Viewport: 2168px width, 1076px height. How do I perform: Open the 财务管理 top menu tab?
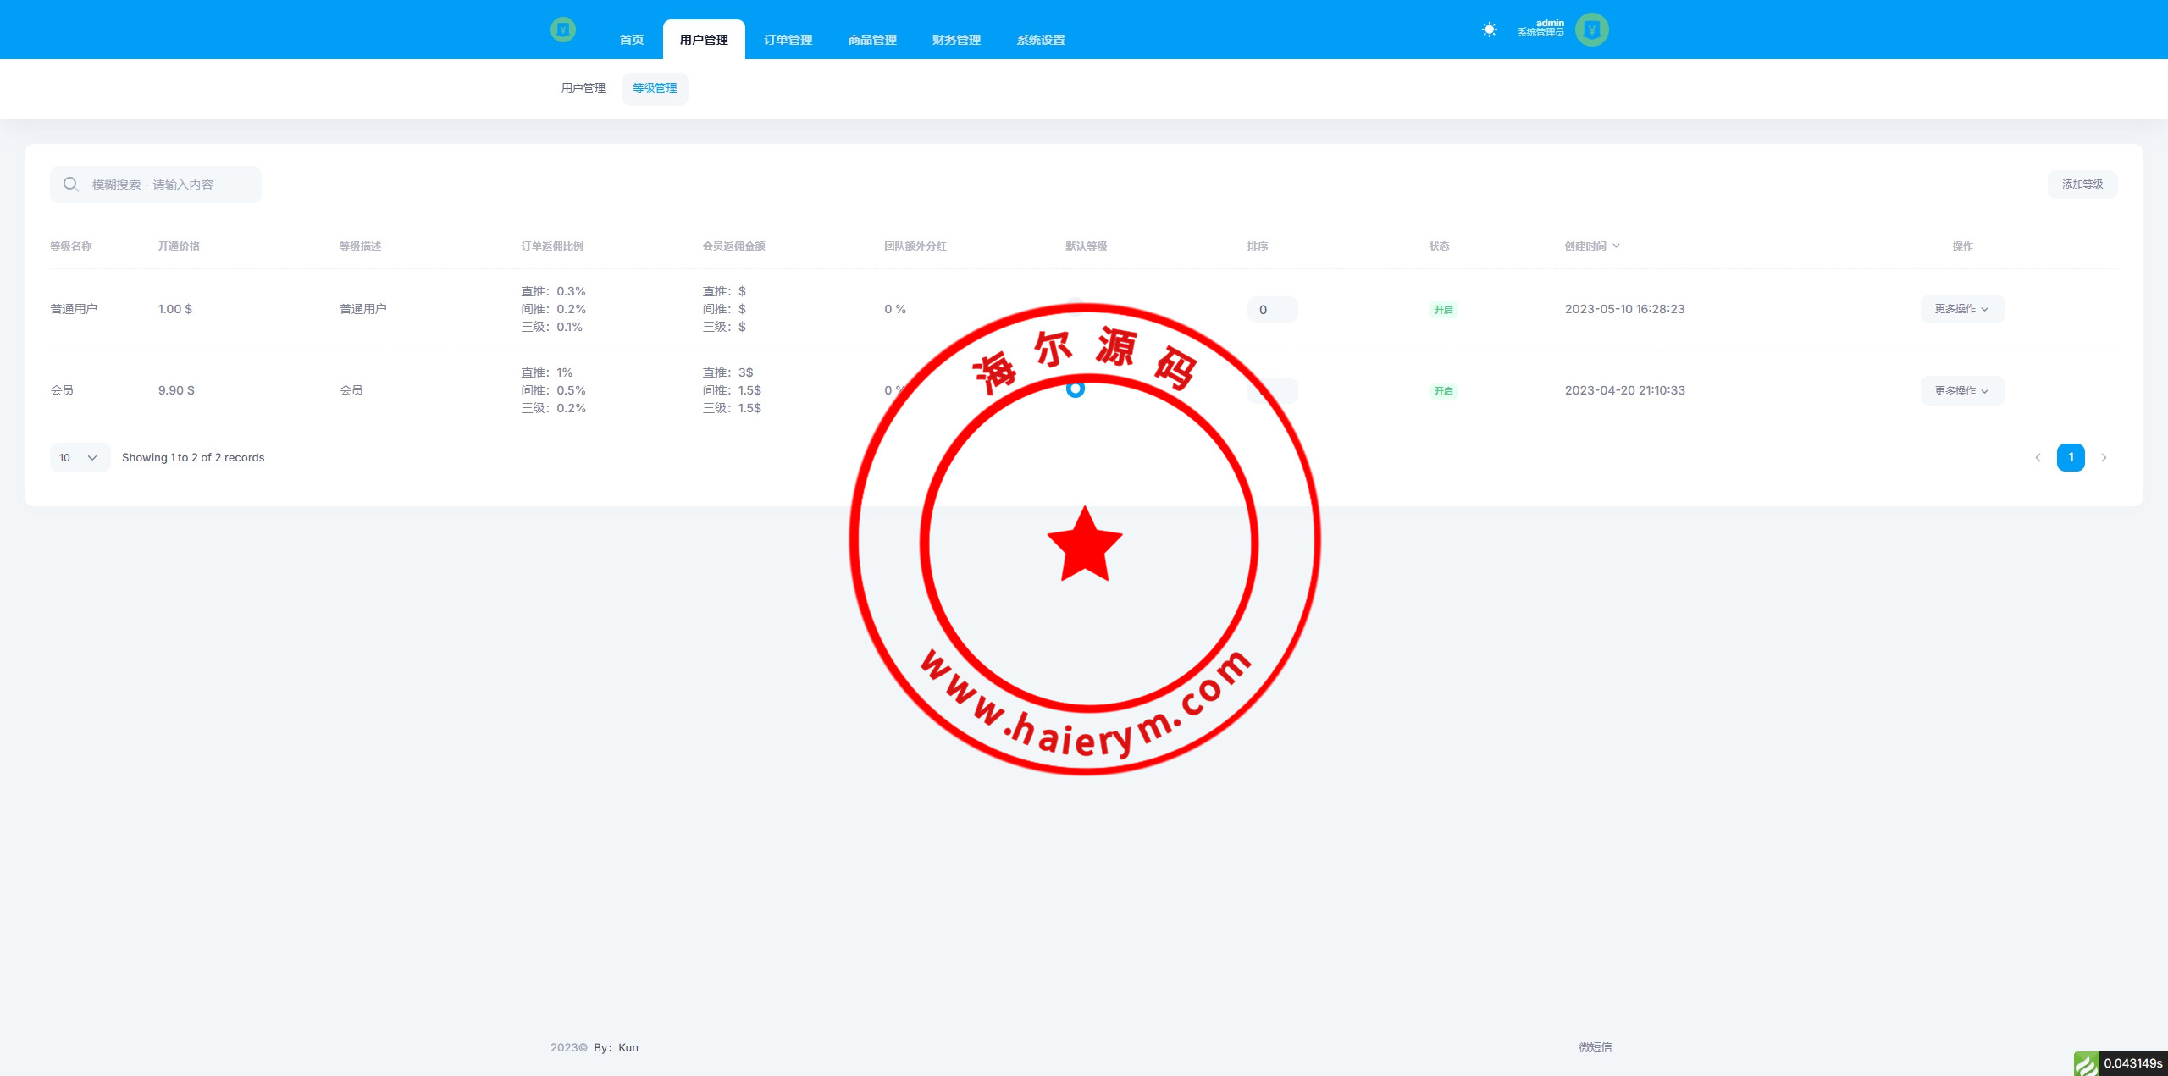pos(956,40)
